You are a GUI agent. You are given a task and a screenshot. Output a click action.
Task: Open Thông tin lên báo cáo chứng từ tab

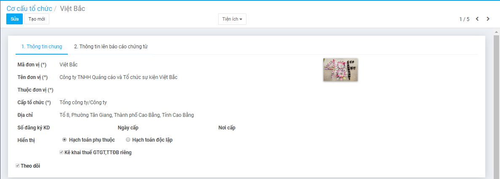click(x=111, y=47)
